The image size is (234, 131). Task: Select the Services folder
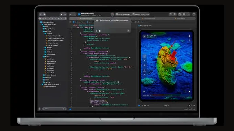[x=47, y=78]
